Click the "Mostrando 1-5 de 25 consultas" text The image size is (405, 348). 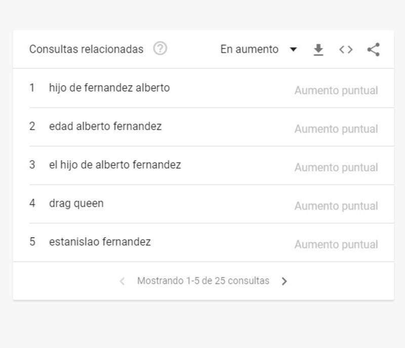[x=203, y=281]
